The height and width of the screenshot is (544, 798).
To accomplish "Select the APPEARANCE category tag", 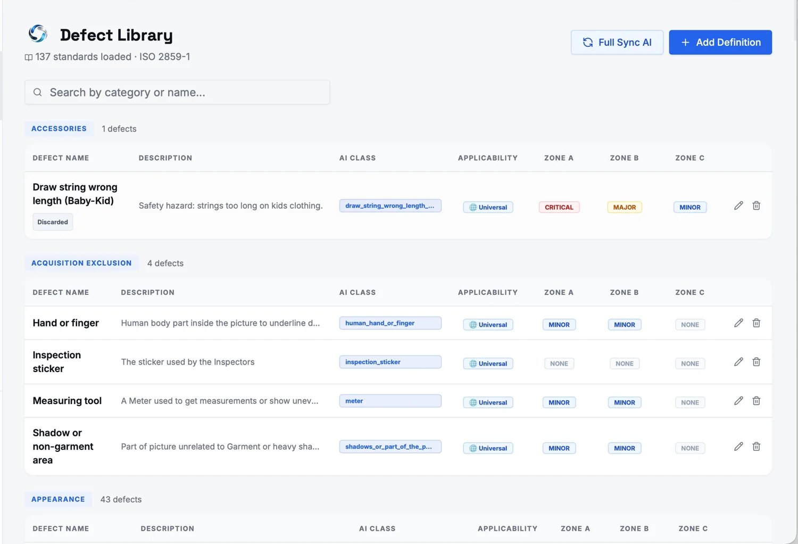I will [x=58, y=499].
